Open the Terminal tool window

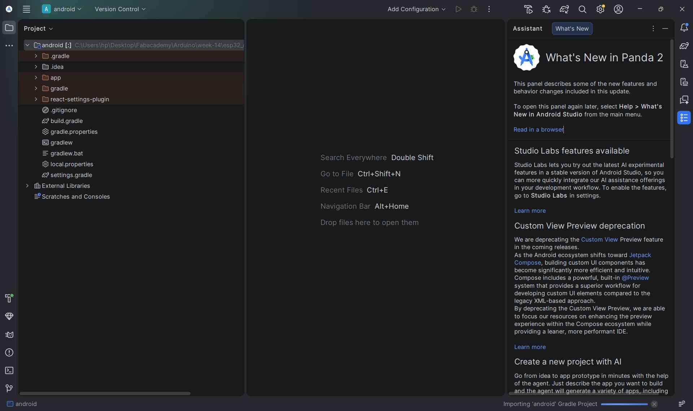click(9, 371)
